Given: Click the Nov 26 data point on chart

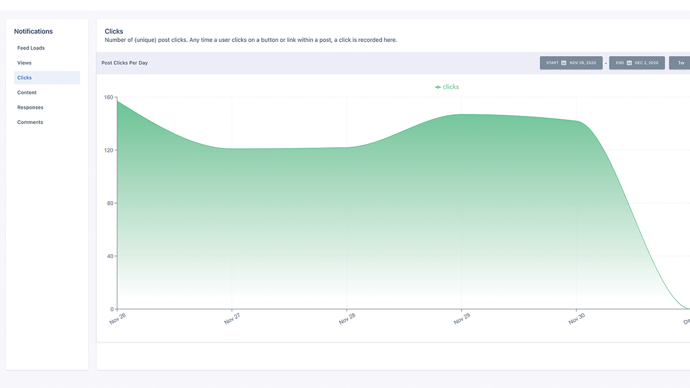Looking at the screenshot, I should [118, 101].
